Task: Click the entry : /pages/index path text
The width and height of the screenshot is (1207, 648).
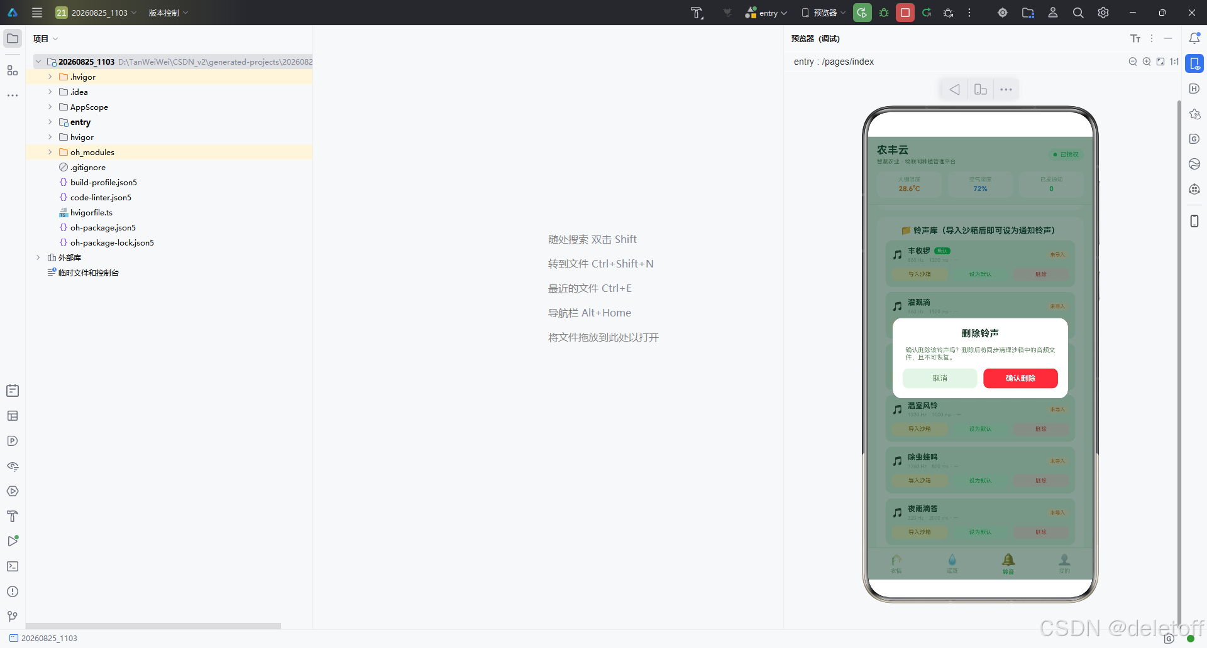Action: [x=834, y=62]
